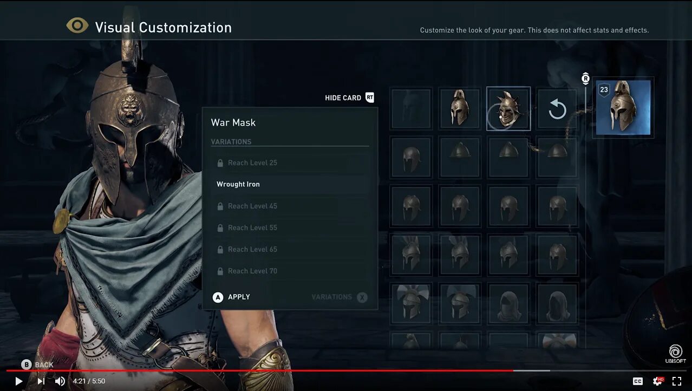Select the War Mask helmet tile

point(508,109)
